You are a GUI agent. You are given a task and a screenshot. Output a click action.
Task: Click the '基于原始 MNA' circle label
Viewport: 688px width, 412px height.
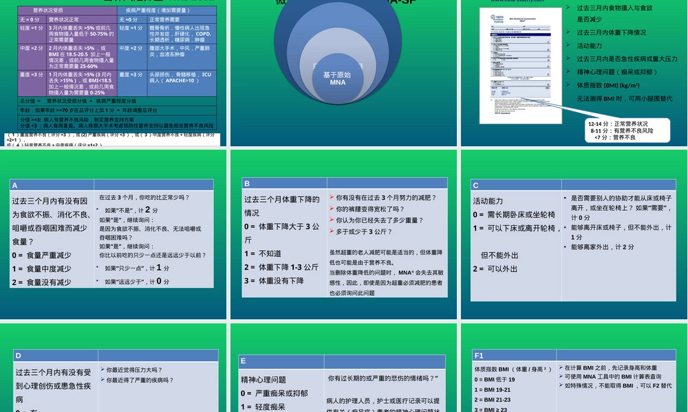click(337, 78)
